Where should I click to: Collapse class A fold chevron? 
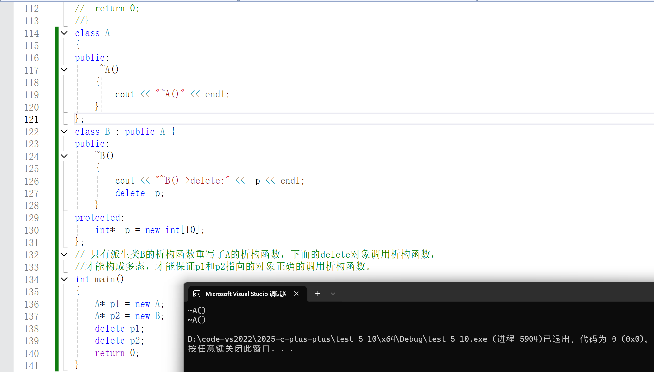64,33
